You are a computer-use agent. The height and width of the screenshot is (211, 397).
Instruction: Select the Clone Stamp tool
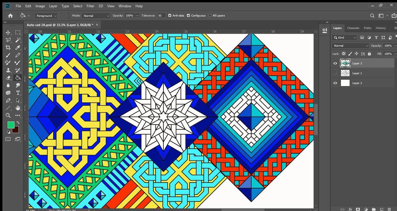point(8,70)
